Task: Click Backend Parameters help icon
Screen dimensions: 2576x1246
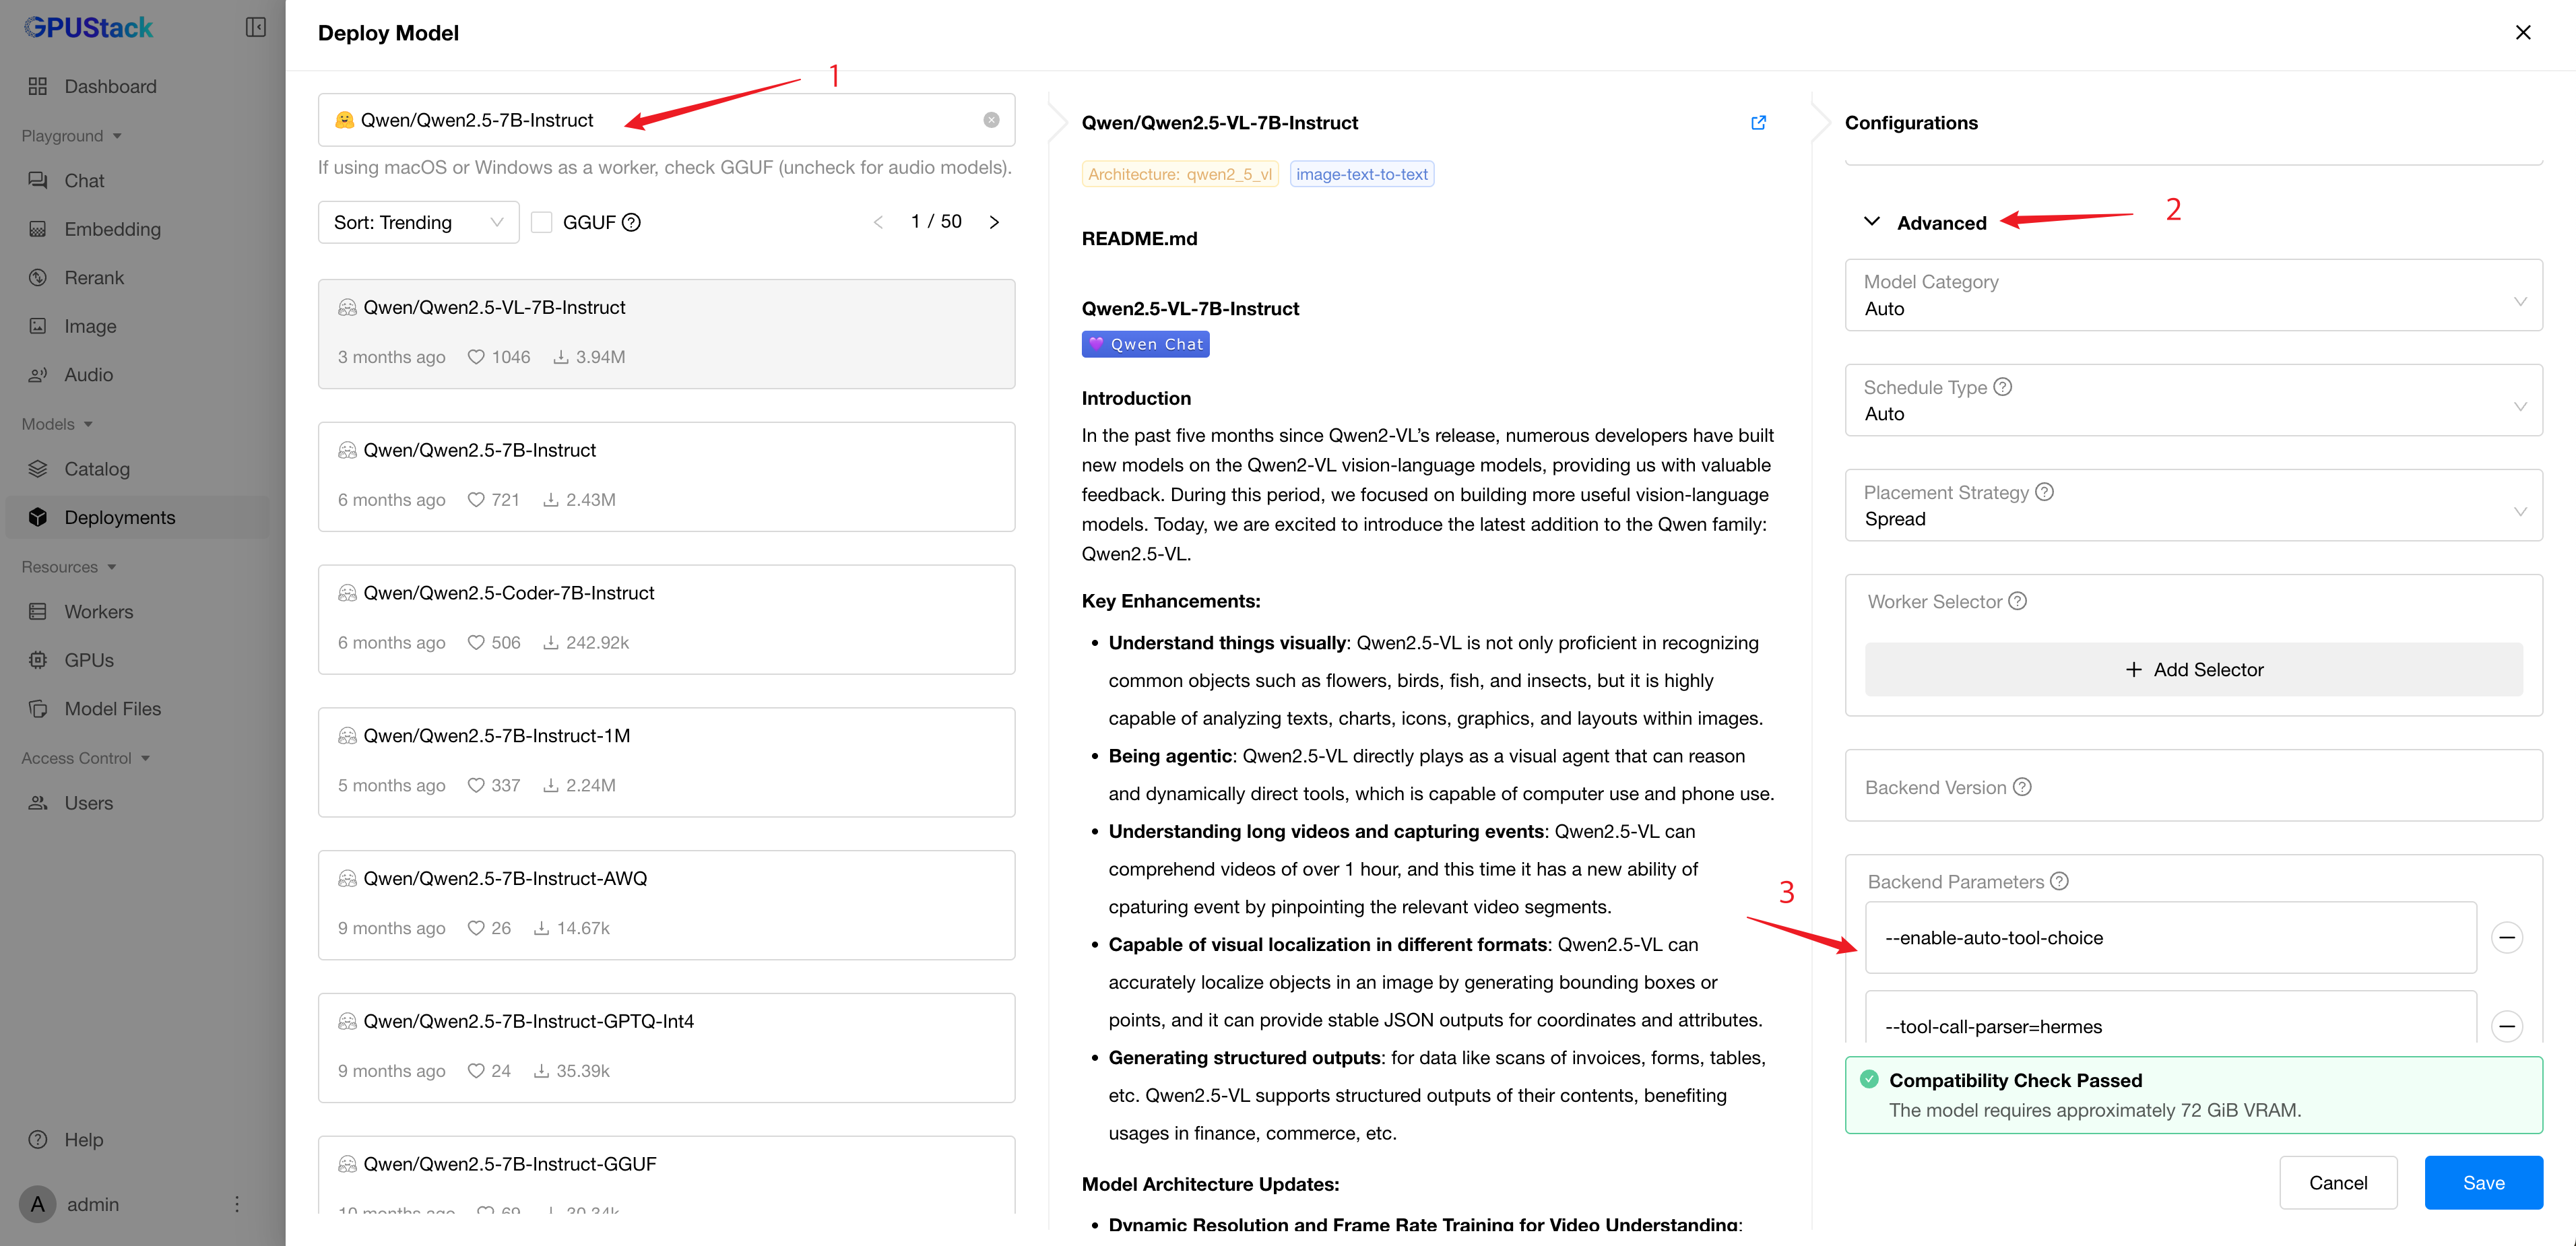Action: [x=2059, y=881]
